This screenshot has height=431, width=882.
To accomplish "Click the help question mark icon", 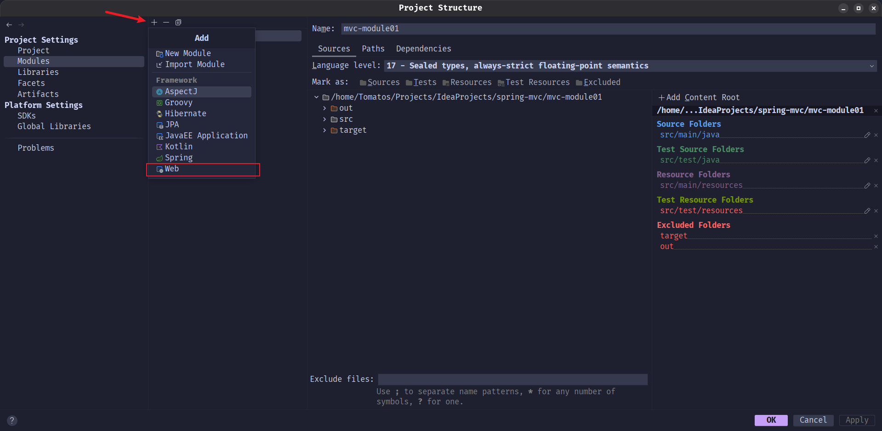I will pos(12,420).
